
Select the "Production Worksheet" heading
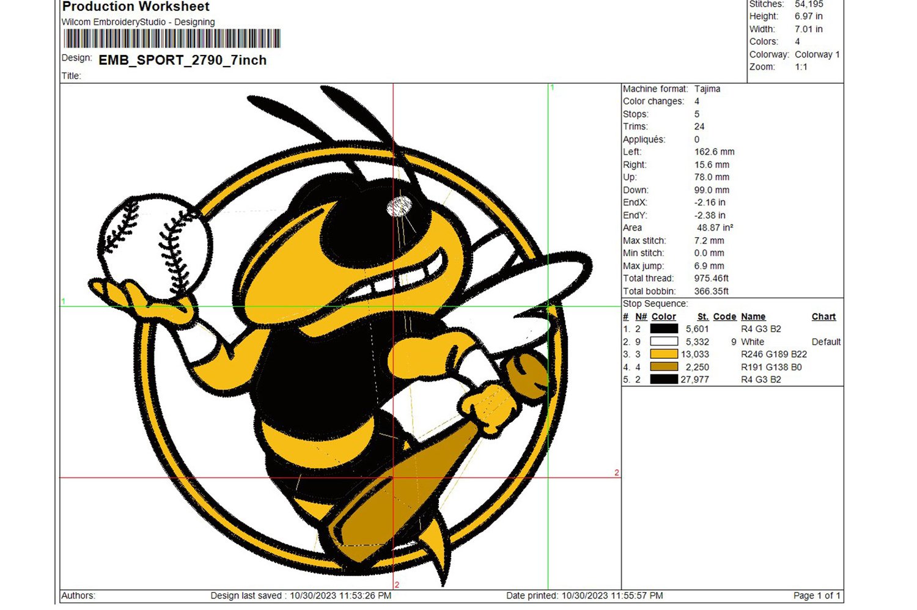click(x=136, y=7)
